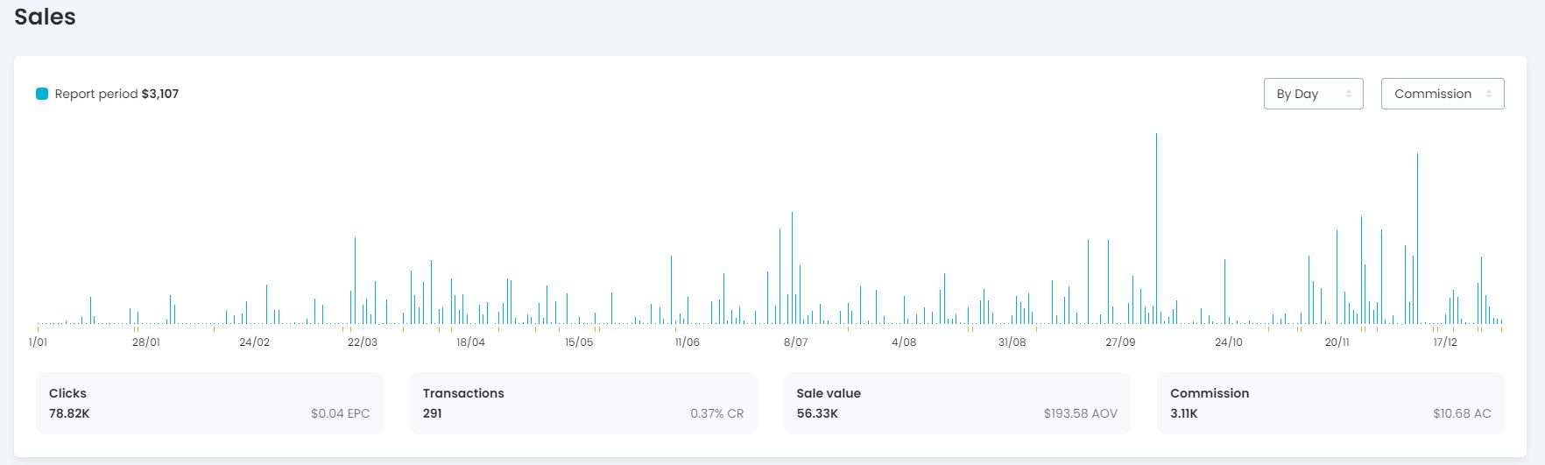Select the Commission summary card at bottom
Image resolution: width=1545 pixels, height=465 pixels.
pos(1330,404)
